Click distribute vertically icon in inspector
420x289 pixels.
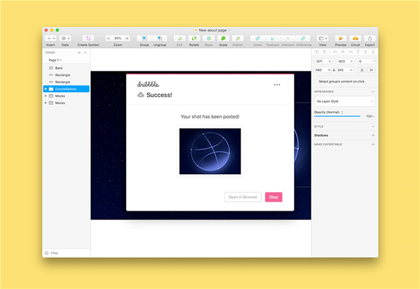(x=324, y=51)
